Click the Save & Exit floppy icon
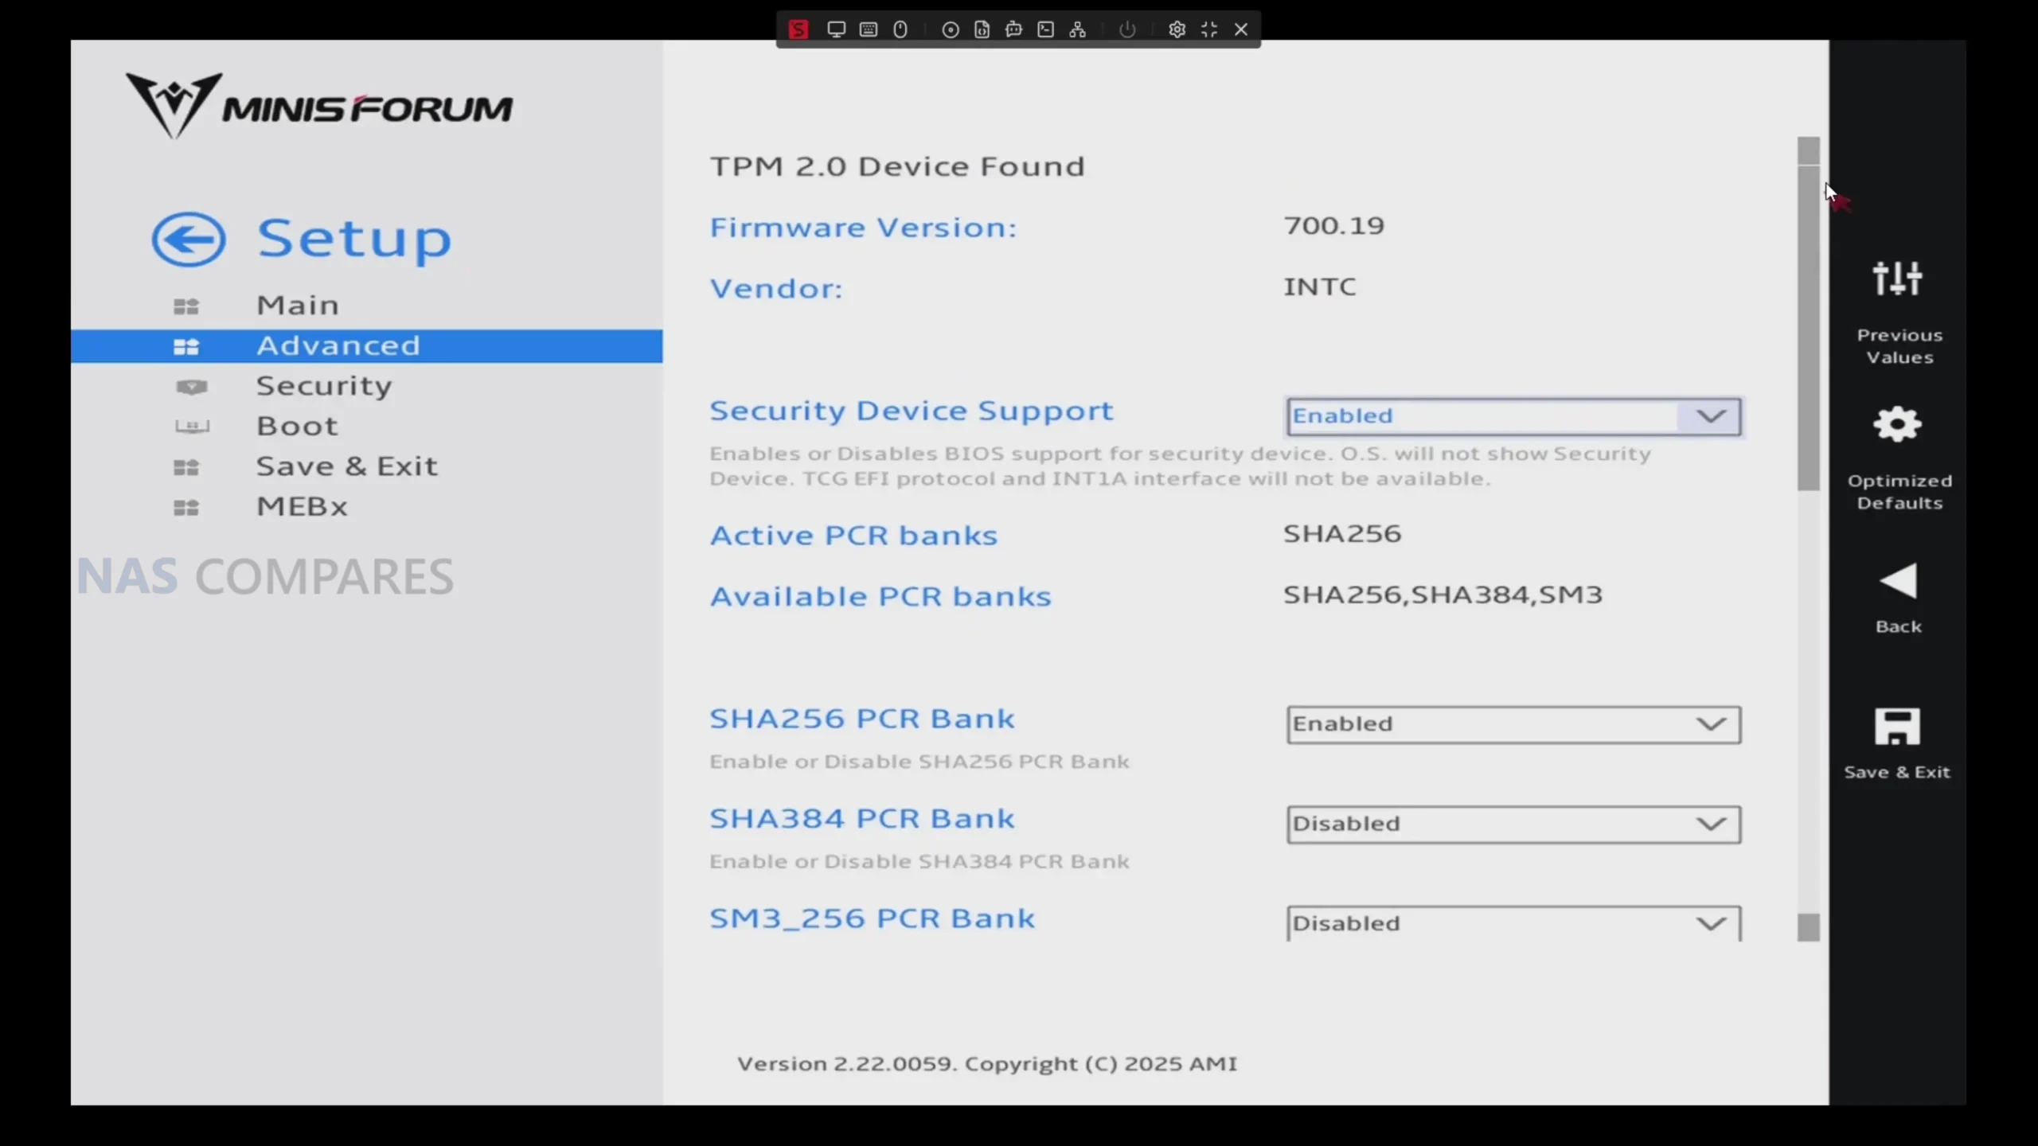Image resolution: width=2038 pixels, height=1146 pixels. tap(1897, 727)
